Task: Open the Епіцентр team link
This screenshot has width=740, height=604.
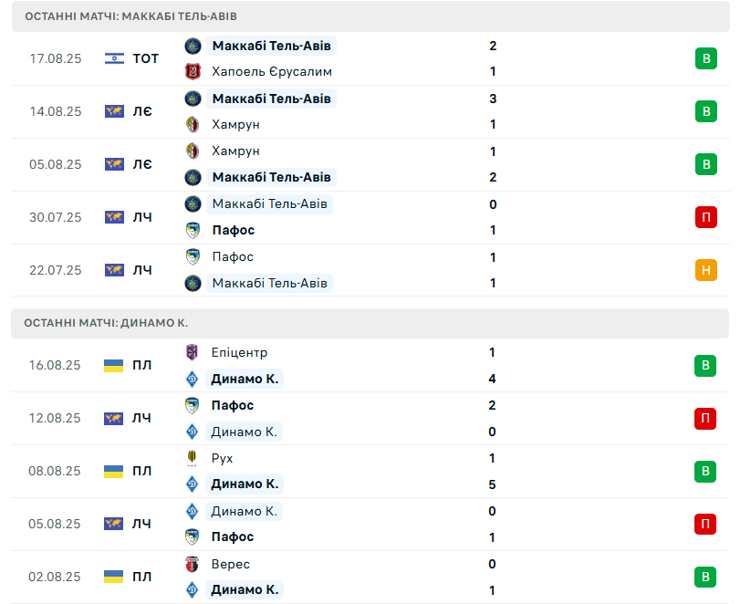Action: (239, 352)
